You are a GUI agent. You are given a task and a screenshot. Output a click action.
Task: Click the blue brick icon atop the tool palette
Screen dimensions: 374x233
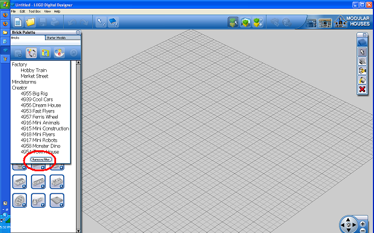click(362, 43)
